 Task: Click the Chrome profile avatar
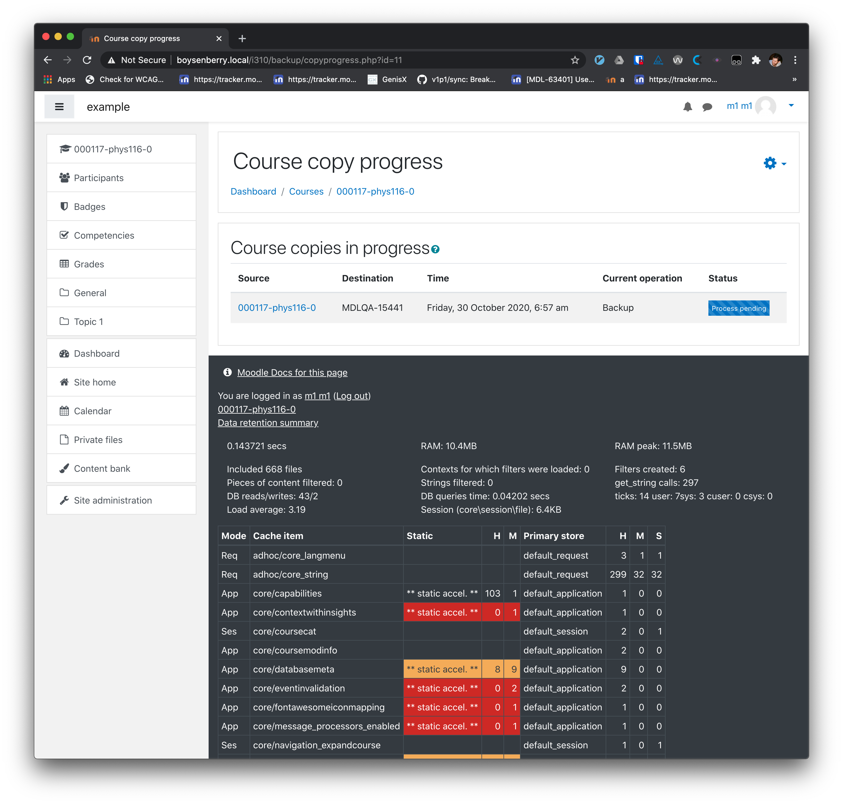[775, 60]
